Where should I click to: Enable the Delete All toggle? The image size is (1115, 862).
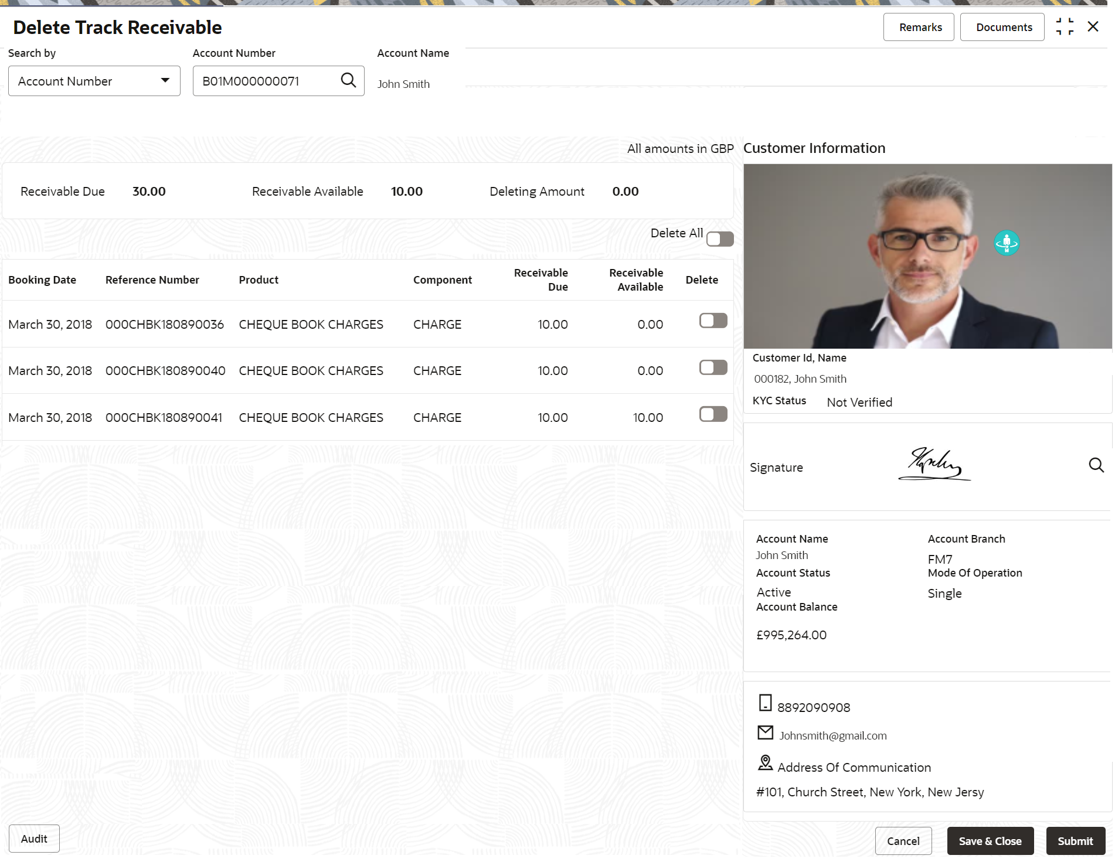point(720,239)
